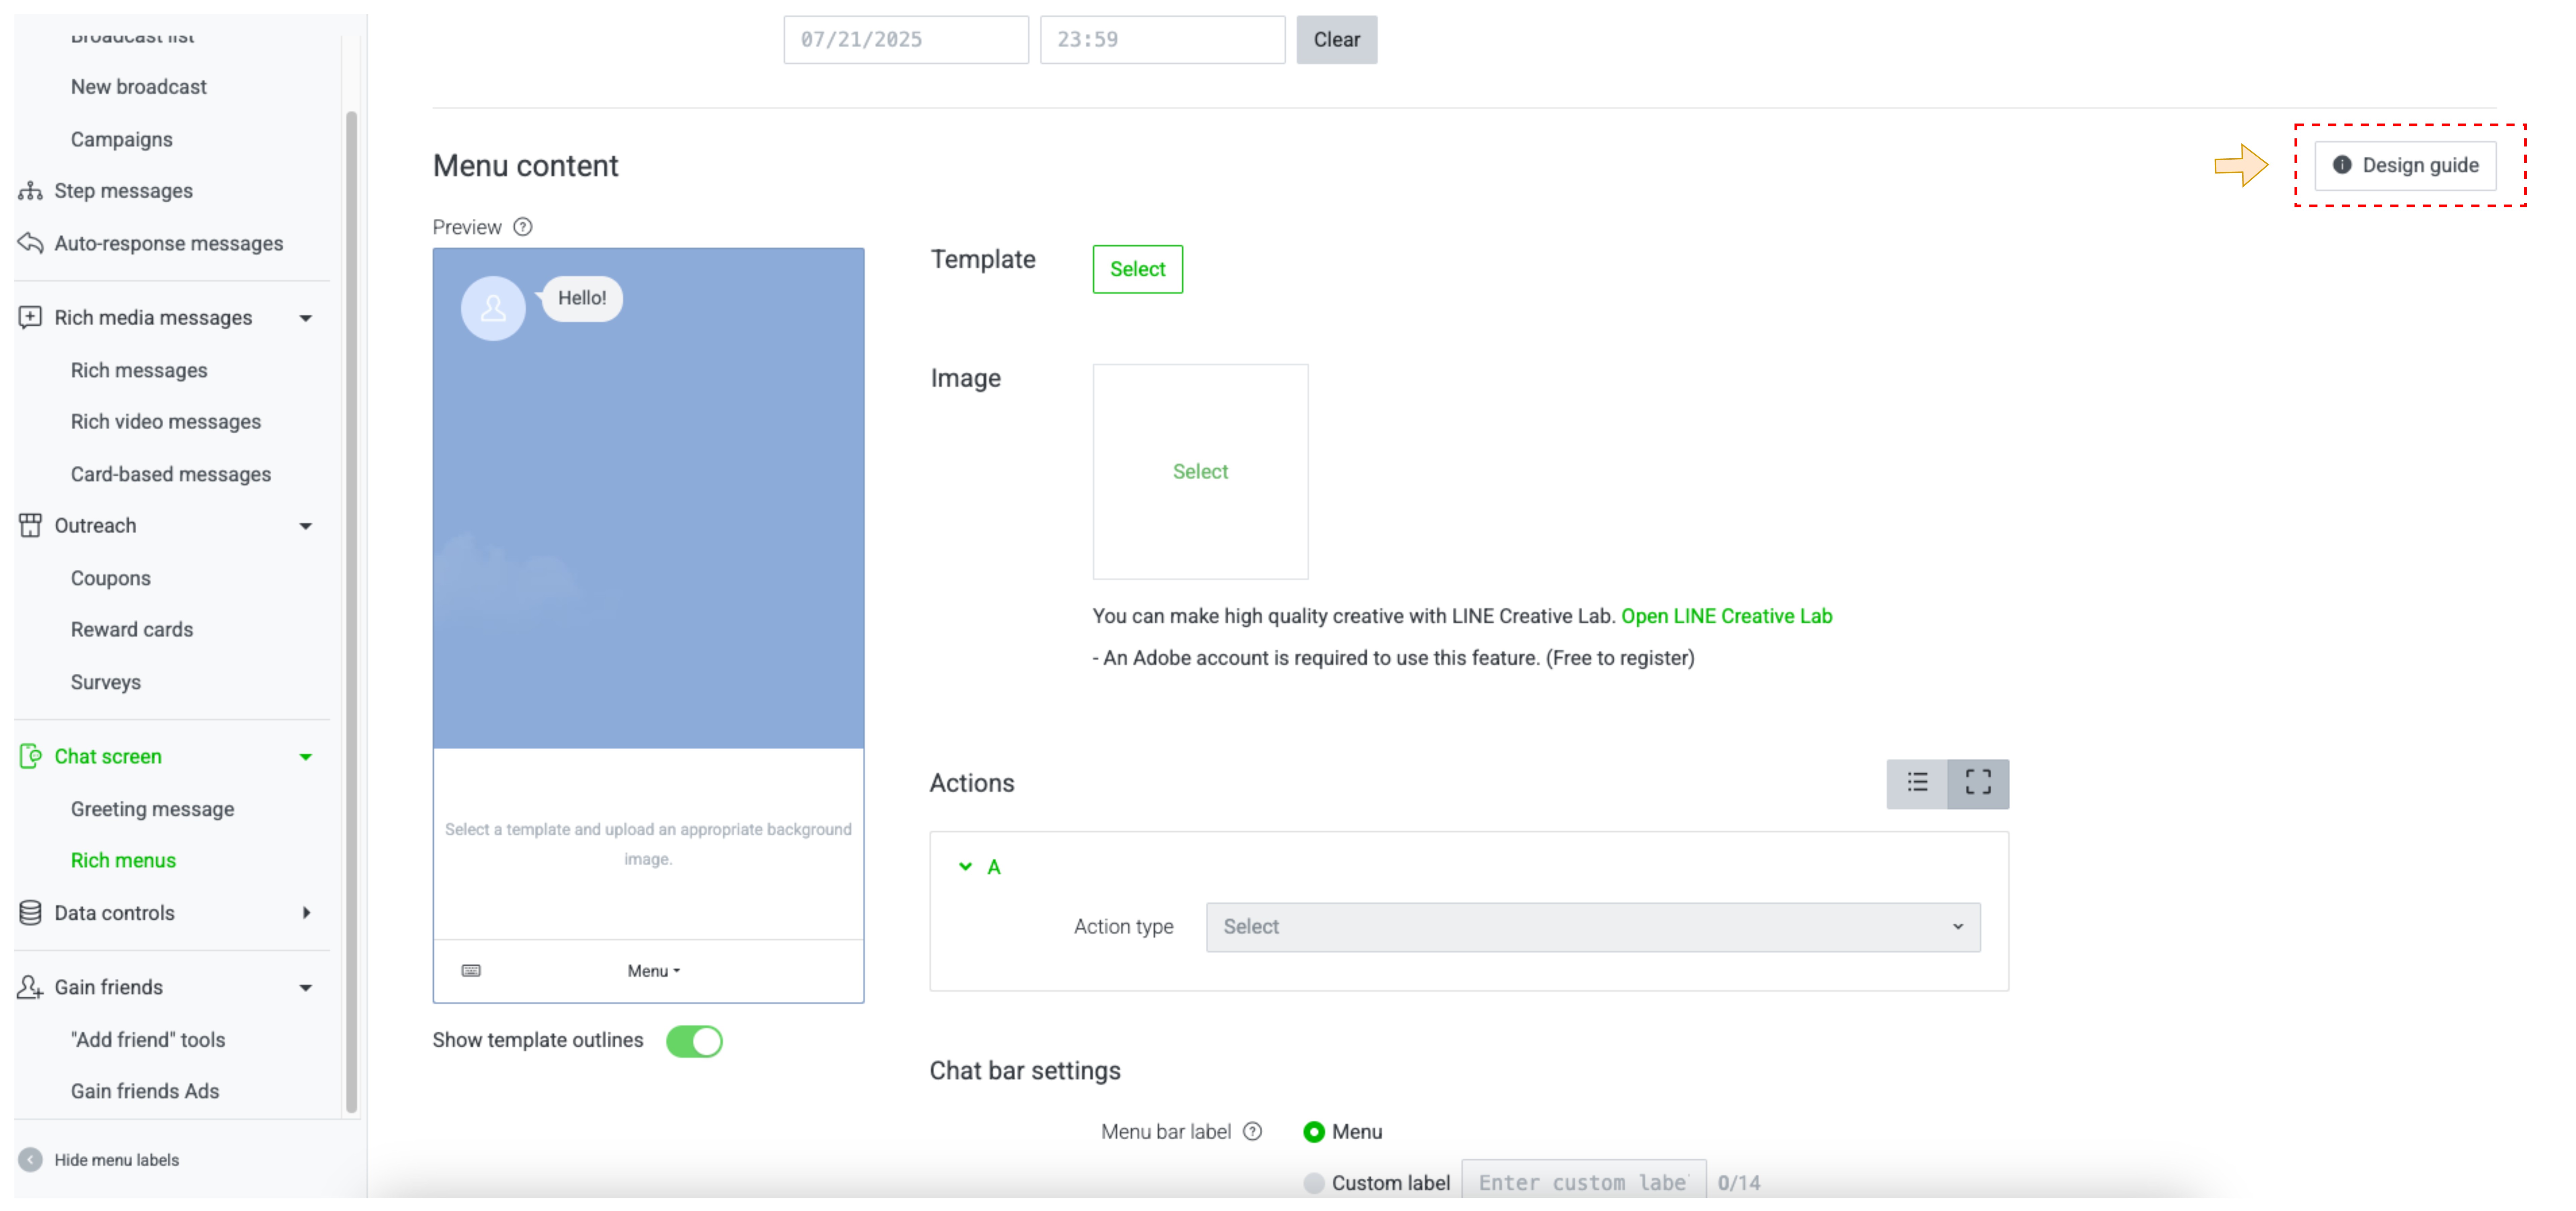Image resolution: width=2576 pixels, height=1211 pixels.
Task: Click the Auto-response messages reply icon
Action: click(30, 243)
